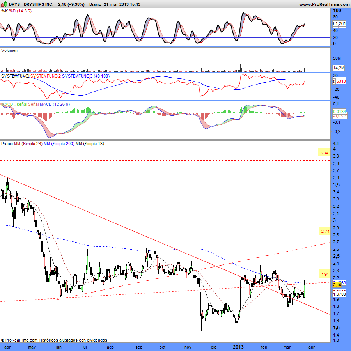Click the ProRealTime.com copyright notice

point(54,340)
